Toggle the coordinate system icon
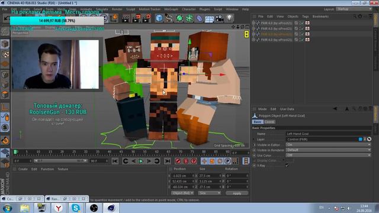The image size is (379, 213). click(114, 18)
